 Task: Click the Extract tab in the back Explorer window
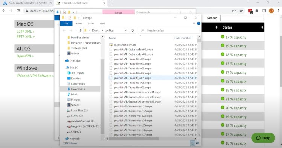(118, 12)
